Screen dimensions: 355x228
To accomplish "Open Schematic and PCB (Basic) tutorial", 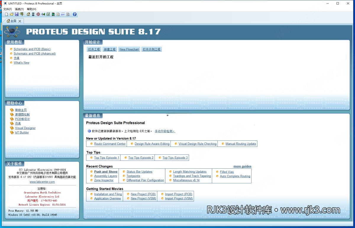I will (x=32, y=49).
